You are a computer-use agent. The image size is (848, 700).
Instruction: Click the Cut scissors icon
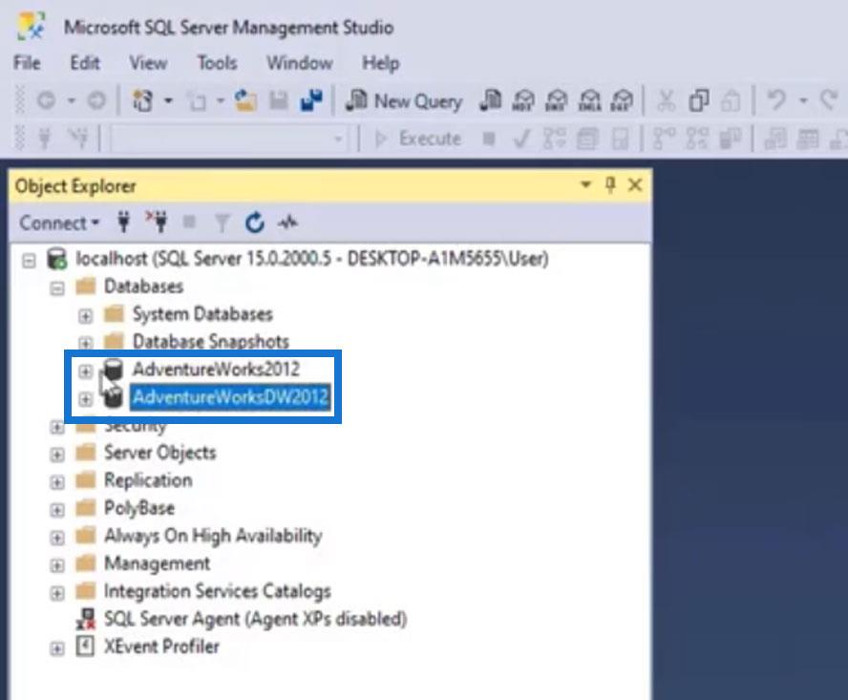click(667, 101)
